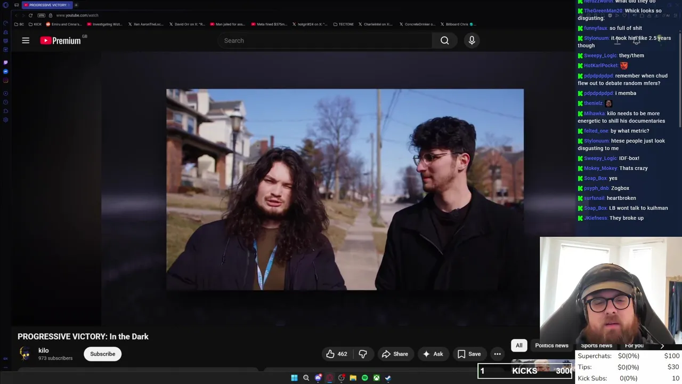Open the YouTube hamburger guide menu
Screen dimensions: 682x384
[26, 41]
